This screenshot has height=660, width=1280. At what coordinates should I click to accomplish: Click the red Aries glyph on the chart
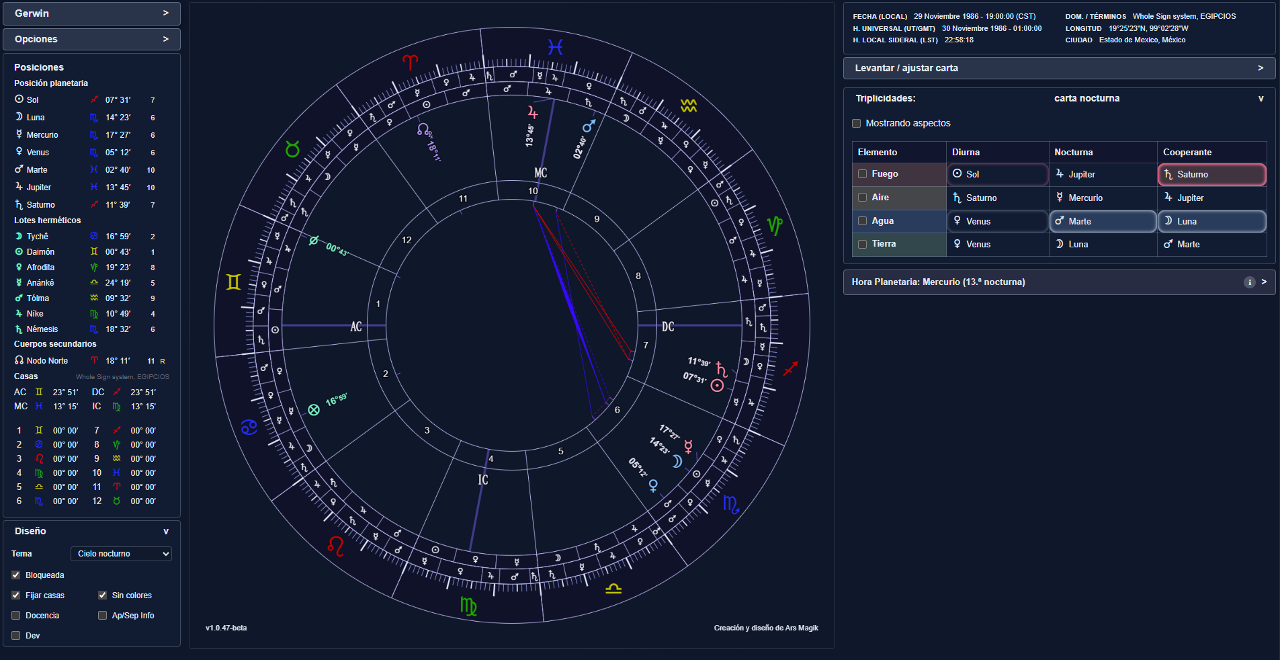pyautogui.click(x=410, y=63)
